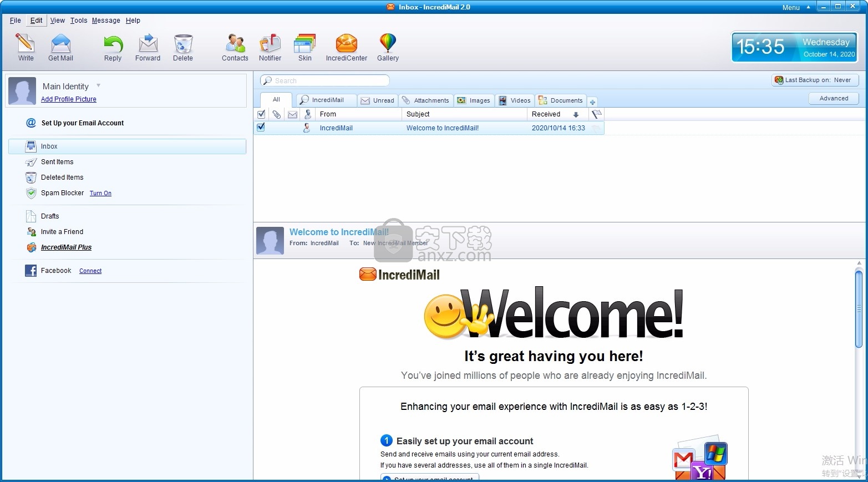Open the Message menu
Image resolution: width=868 pixels, height=482 pixels.
pyautogui.click(x=106, y=21)
